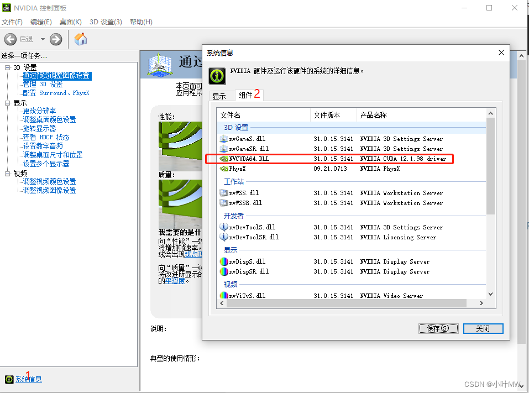Screen dimensions: 529x393
Task: Select 调整桌面颜色设置 tree item
Action: click(x=49, y=119)
